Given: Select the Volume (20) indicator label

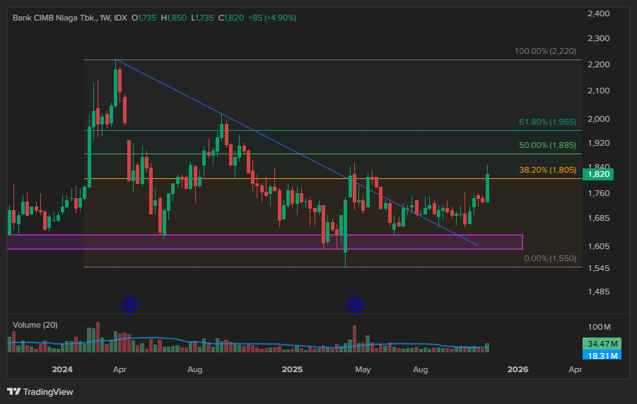Looking at the screenshot, I should point(35,325).
